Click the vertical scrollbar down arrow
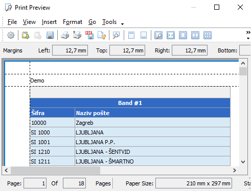Screen dimensions: 251x191 pyautogui.click(x=243, y=162)
